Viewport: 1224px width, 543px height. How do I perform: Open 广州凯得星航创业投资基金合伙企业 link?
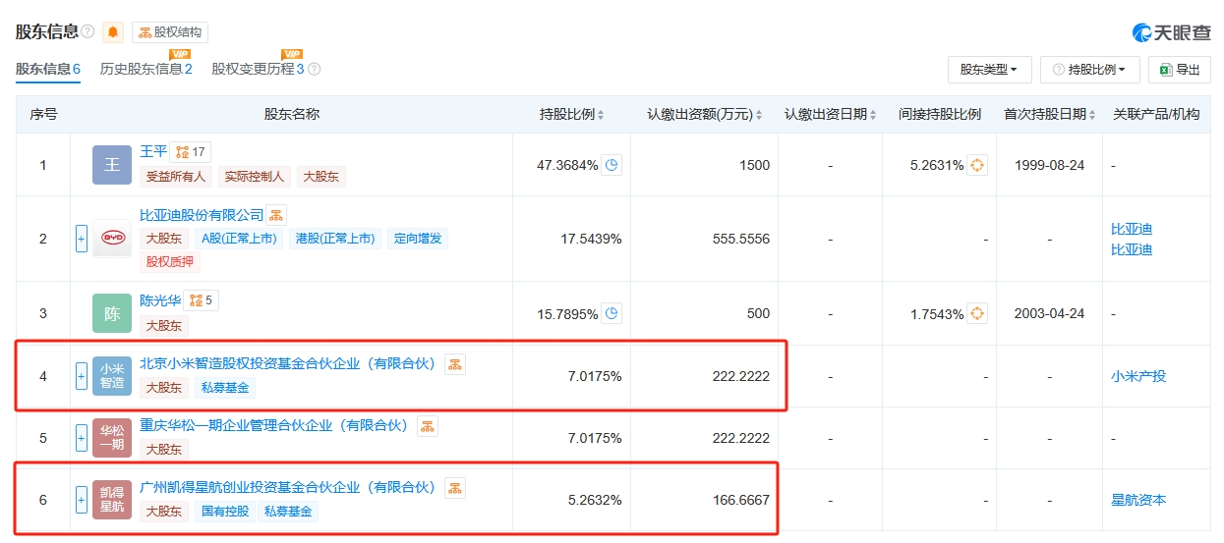click(287, 487)
